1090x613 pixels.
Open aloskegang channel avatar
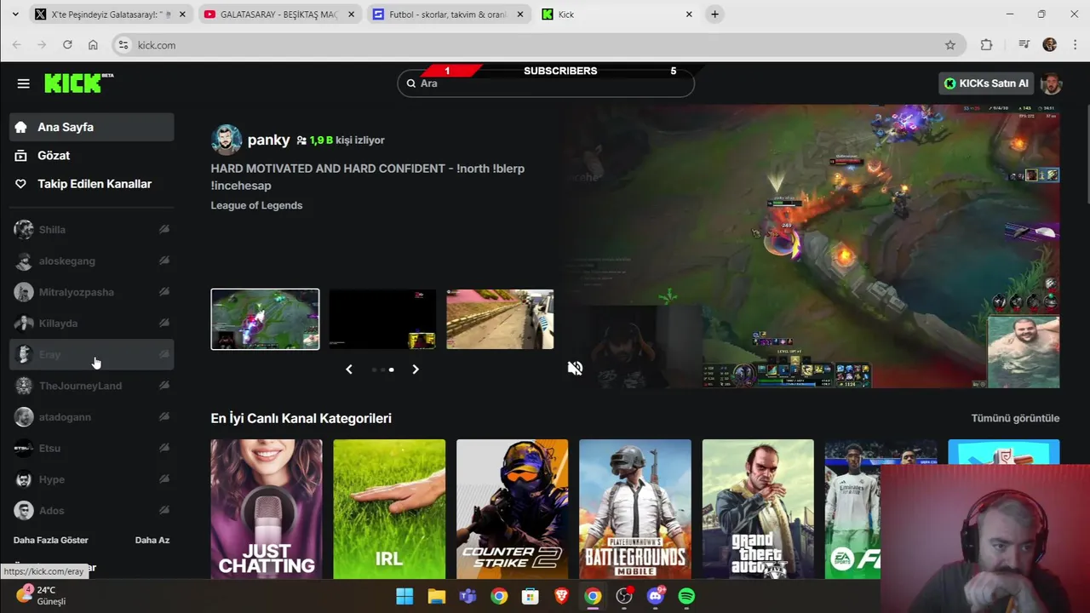point(24,261)
